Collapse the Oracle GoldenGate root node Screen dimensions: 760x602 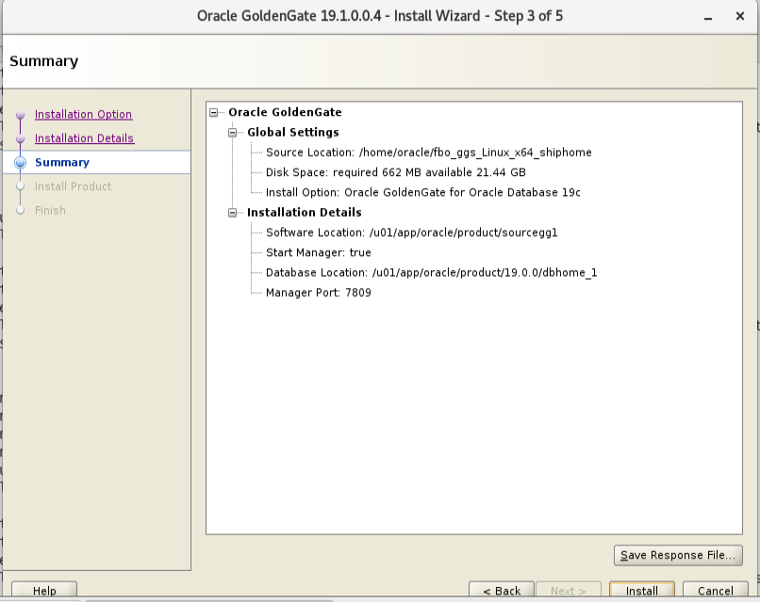click(x=214, y=112)
